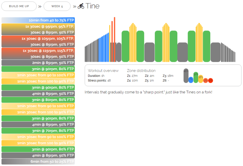Click the red 0% zone circle
Image resolution: width=243 pixels, height=166 pixels.
point(211,80)
